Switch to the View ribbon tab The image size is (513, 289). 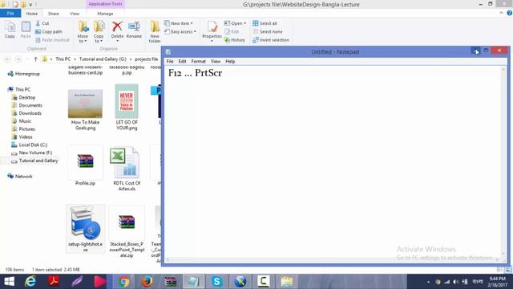coord(75,14)
